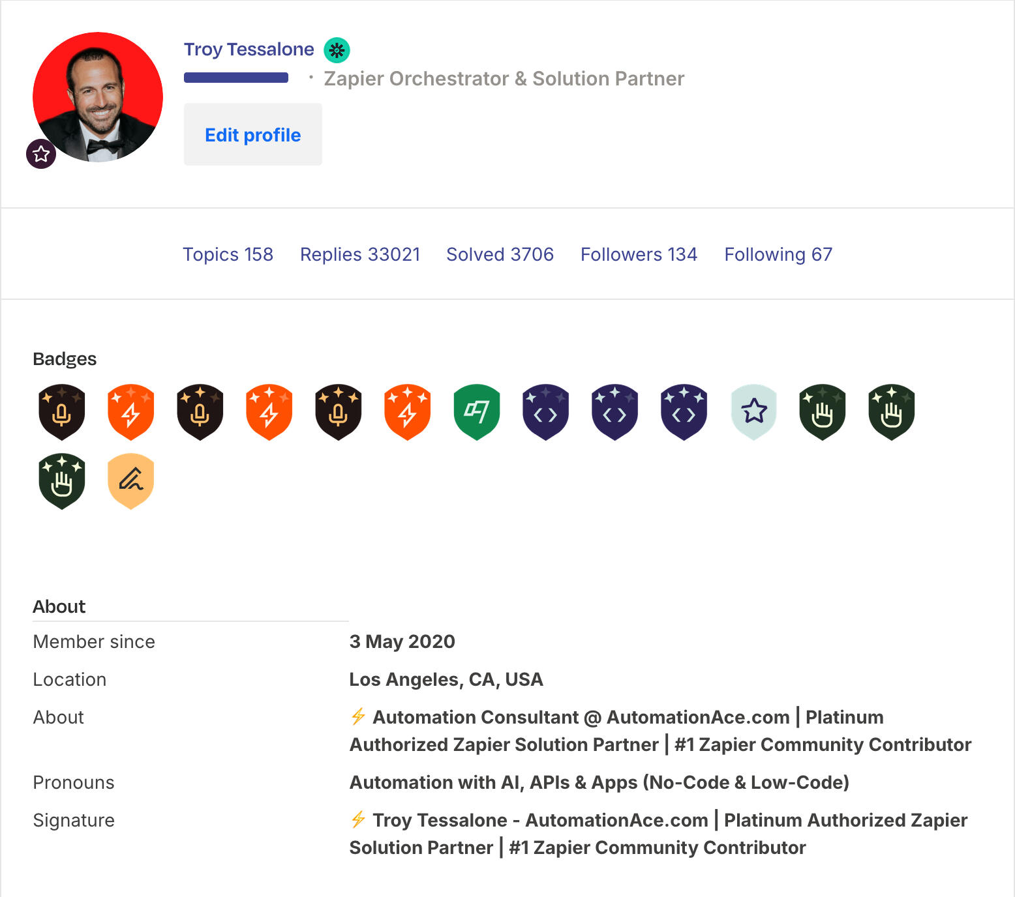Select the green flag badge
The width and height of the screenshot is (1015, 897).
click(x=477, y=412)
